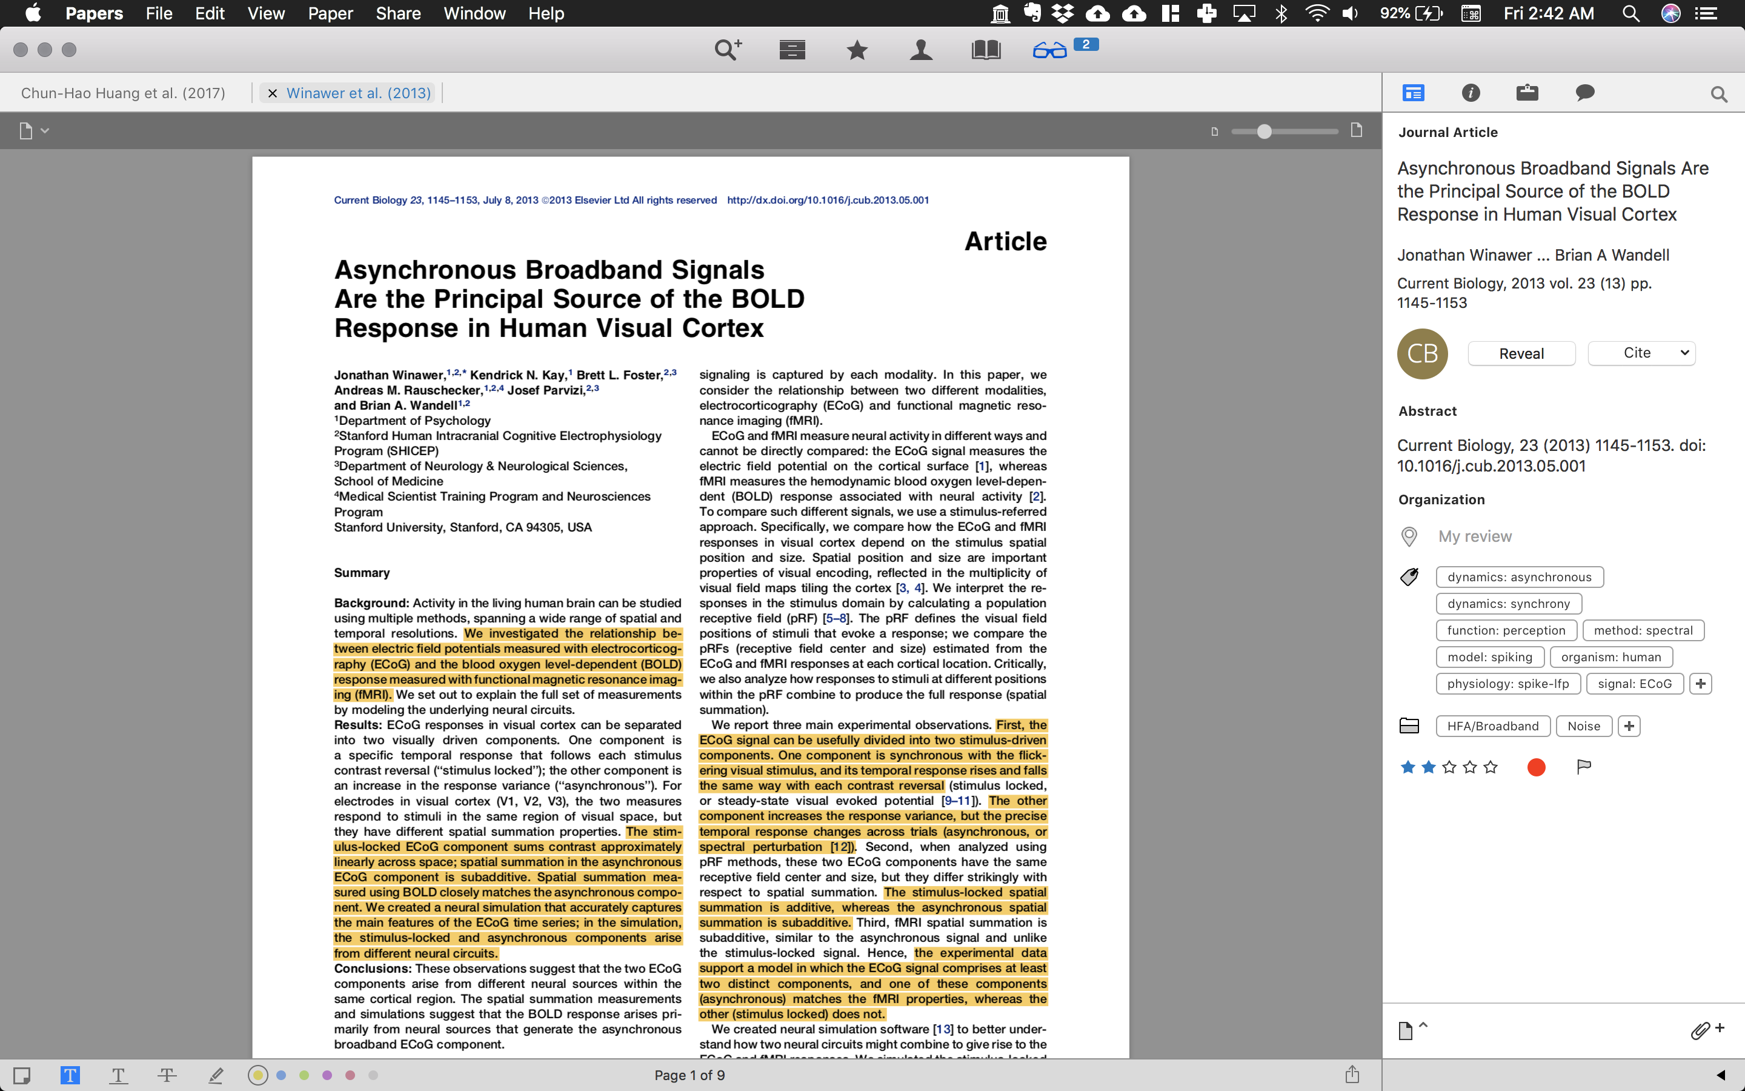This screenshot has height=1091, width=1745.
Task: Open Spotlight search in the menu bar
Action: pyautogui.click(x=1631, y=13)
